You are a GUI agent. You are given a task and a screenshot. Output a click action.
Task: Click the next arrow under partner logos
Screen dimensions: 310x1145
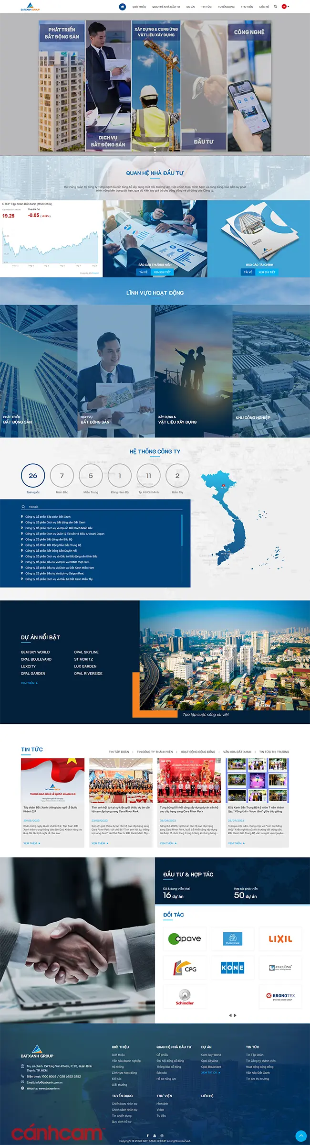[235, 1015]
